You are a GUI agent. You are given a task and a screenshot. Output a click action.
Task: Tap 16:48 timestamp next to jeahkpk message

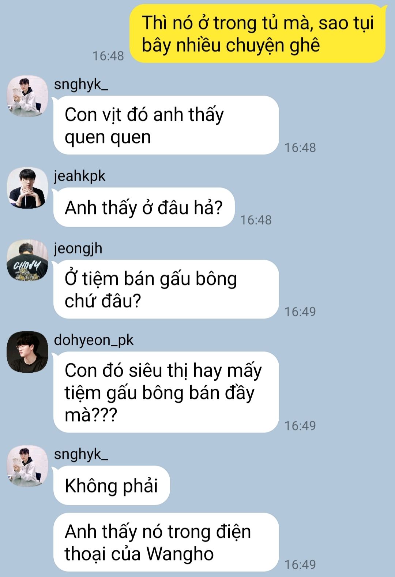[x=256, y=220]
